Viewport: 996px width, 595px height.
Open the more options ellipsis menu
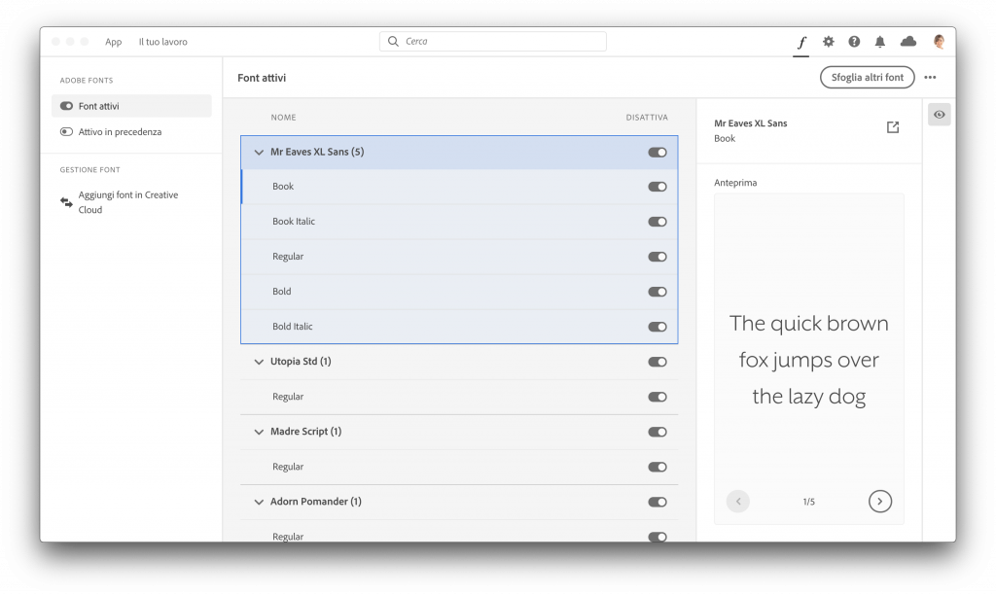[x=930, y=78]
